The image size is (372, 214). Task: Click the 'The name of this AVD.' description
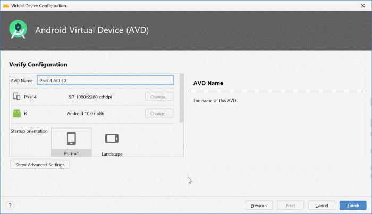(215, 100)
